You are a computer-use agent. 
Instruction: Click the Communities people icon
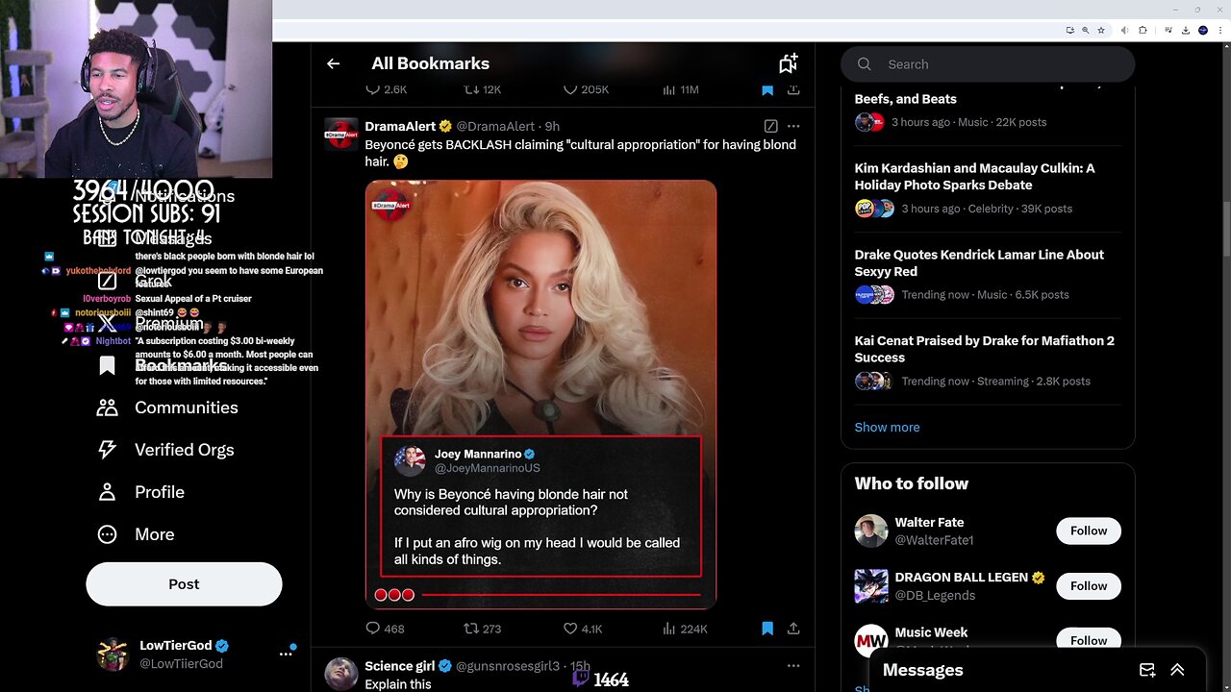(x=107, y=408)
